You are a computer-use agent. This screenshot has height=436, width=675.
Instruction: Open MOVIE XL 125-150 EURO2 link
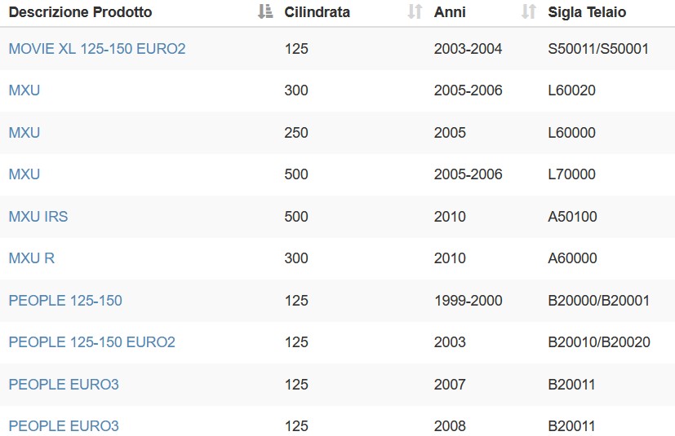click(97, 49)
